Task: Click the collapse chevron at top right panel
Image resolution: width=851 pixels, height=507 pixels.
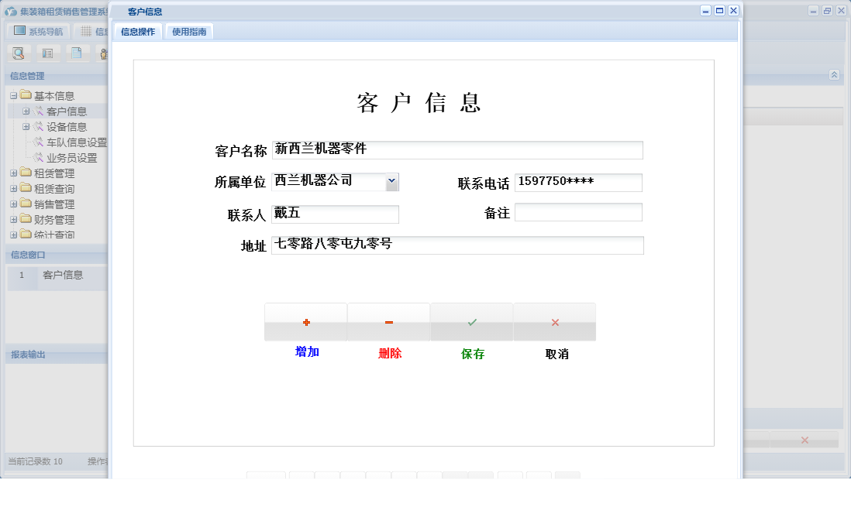Action: coord(834,75)
